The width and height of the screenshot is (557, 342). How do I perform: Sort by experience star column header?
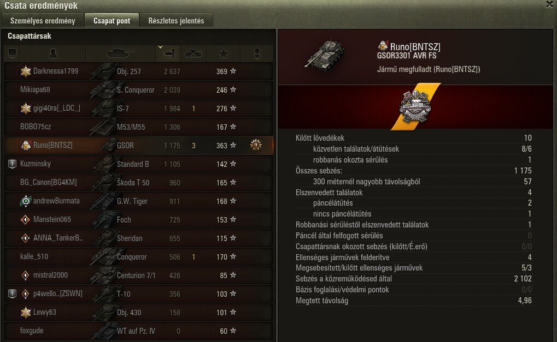224,53
